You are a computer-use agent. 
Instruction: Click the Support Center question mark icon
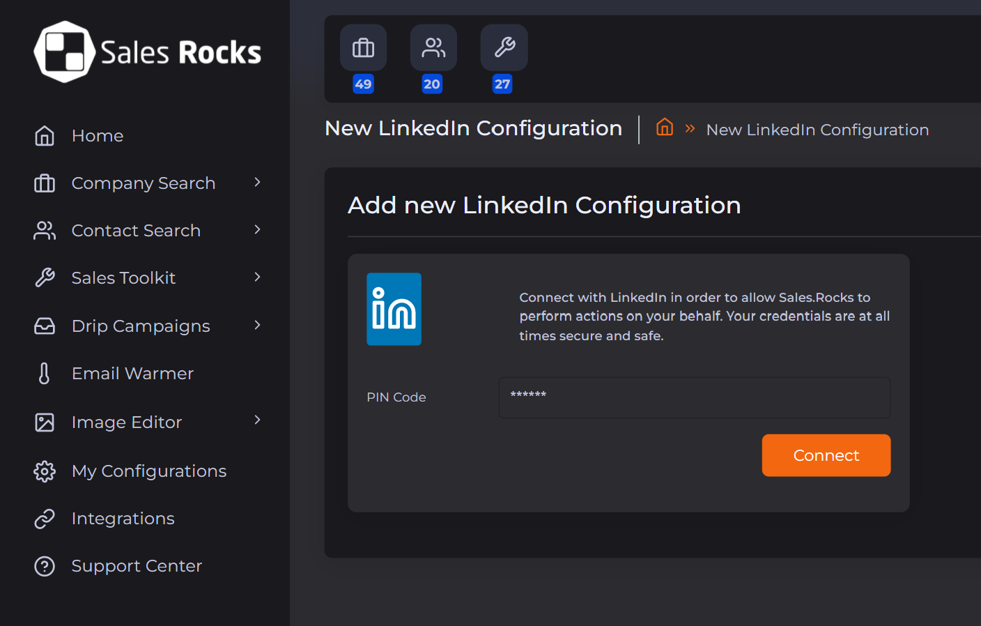[x=45, y=566]
